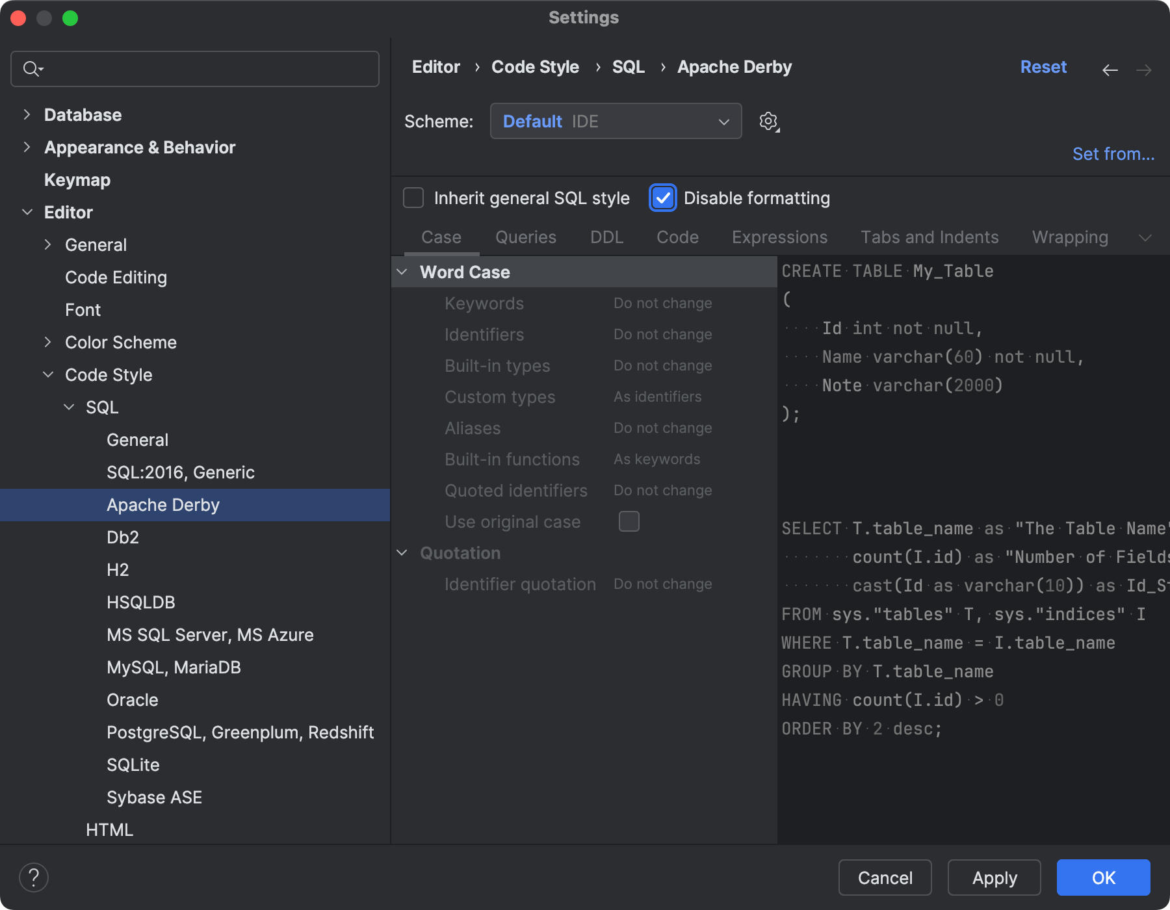This screenshot has width=1170, height=910.
Task: Expand the Database tree node
Action: pyautogui.click(x=27, y=114)
